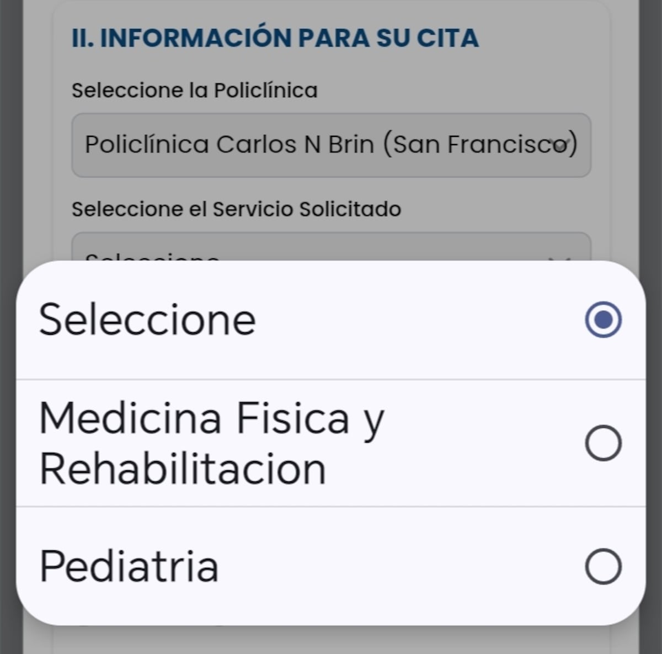The width and height of the screenshot is (662, 654).
Task: Select the Pediatria radio button
Action: coord(603,566)
